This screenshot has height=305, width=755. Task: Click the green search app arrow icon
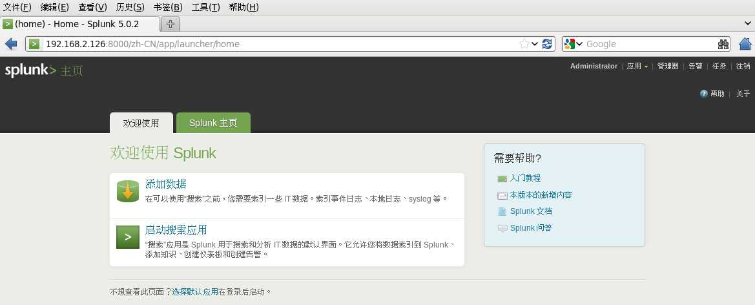tap(128, 237)
